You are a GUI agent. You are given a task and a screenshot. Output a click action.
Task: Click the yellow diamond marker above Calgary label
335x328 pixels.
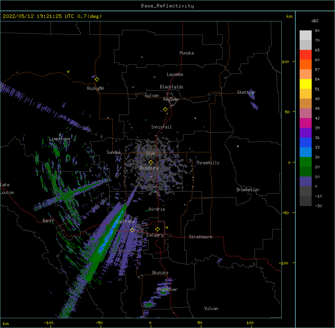pyautogui.click(x=157, y=229)
